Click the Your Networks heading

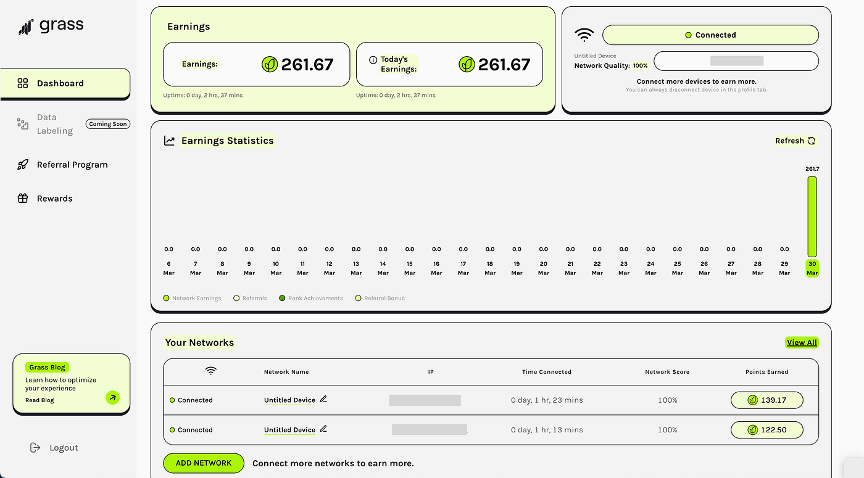[199, 342]
